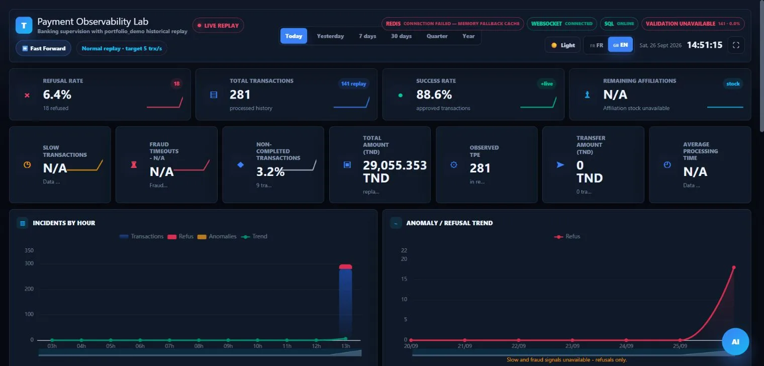
Task: Select the Yesterday period tab
Action: tap(330, 36)
